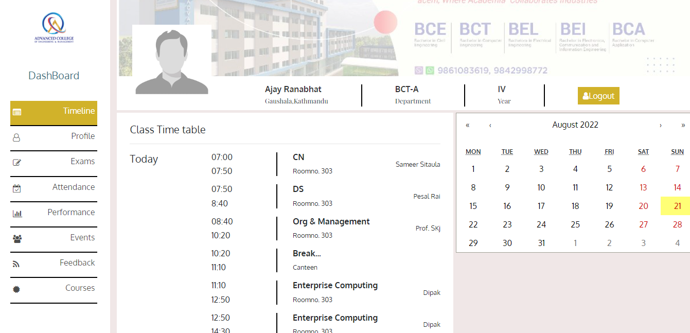This screenshot has width=690, height=333.
Task: Click the Performance bar chart icon
Action: pos(17,214)
